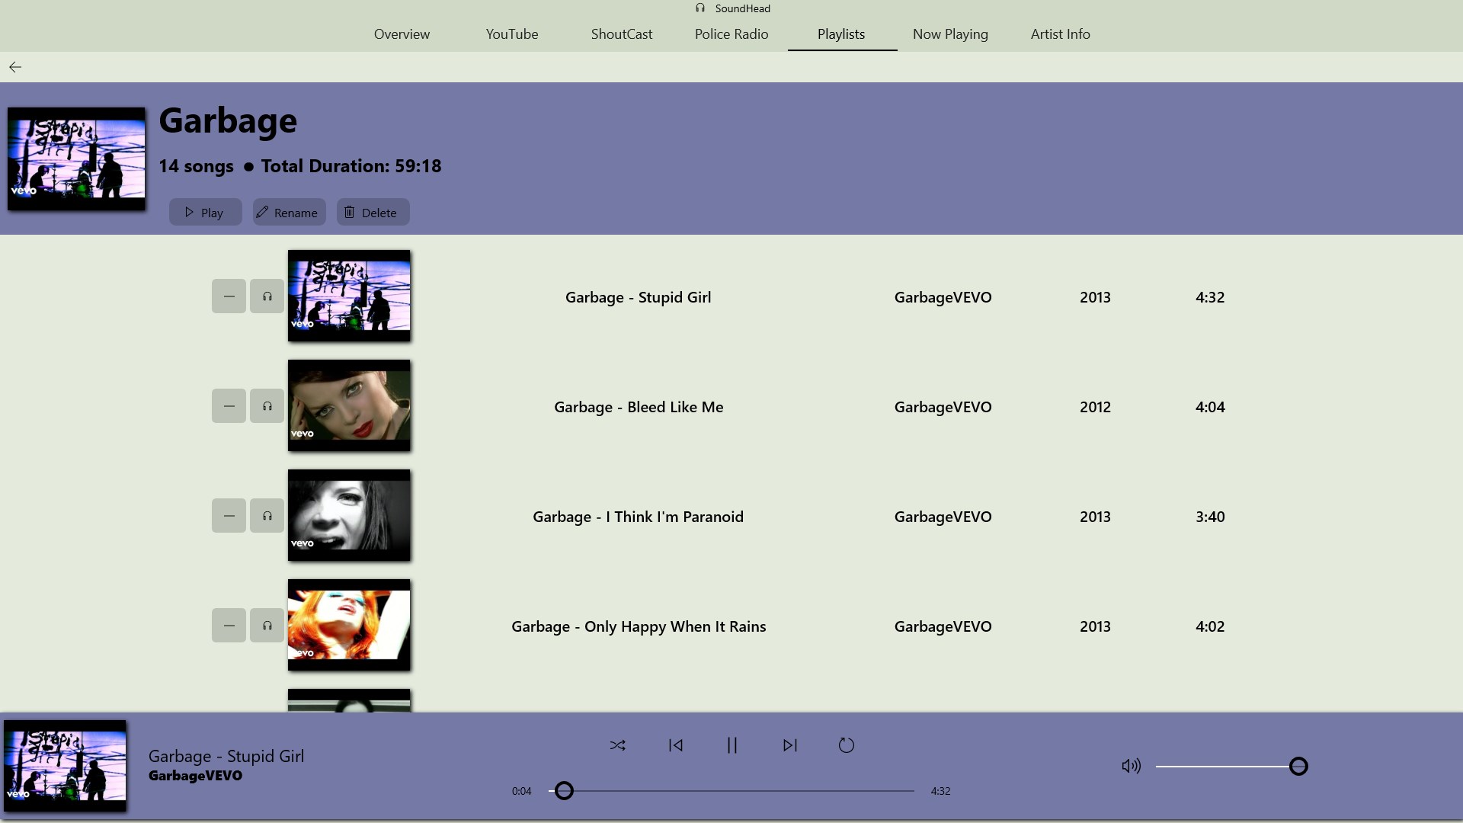Skip to the next track
The width and height of the screenshot is (1463, 823).
(790, 745)
